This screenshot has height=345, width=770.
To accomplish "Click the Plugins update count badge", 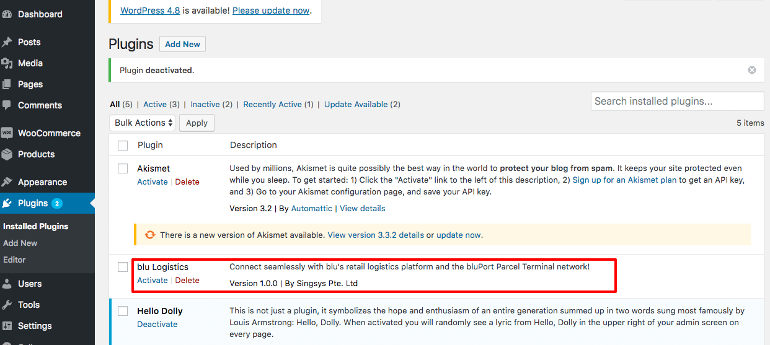I will click(x=57, y=203).
